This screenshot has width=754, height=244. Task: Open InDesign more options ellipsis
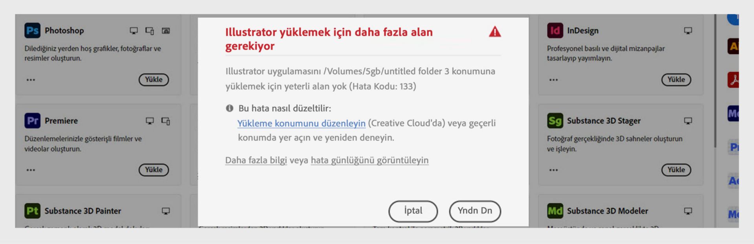(553, 80)
